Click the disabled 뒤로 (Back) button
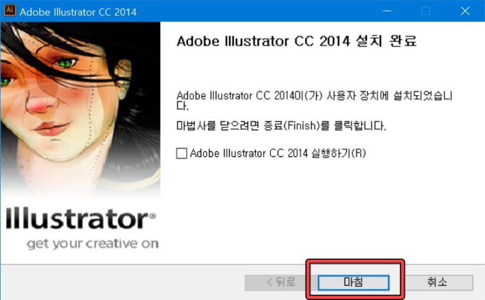 pyautogui.click(x=281, y=282)
